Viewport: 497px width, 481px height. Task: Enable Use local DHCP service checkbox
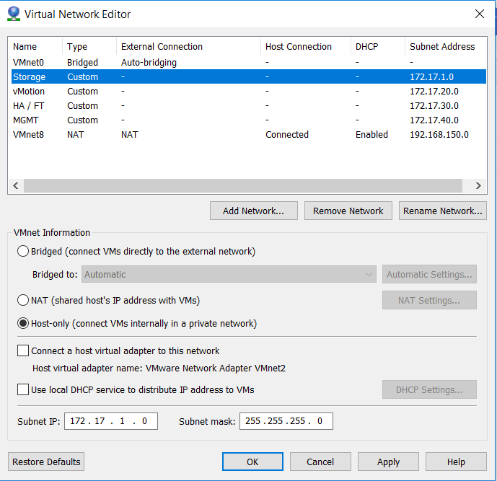coord(23,389)
